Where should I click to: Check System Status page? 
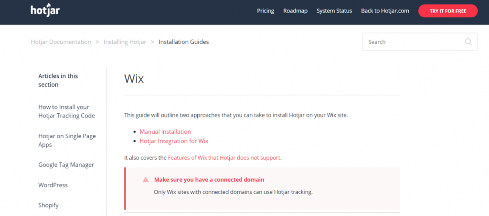334,11
